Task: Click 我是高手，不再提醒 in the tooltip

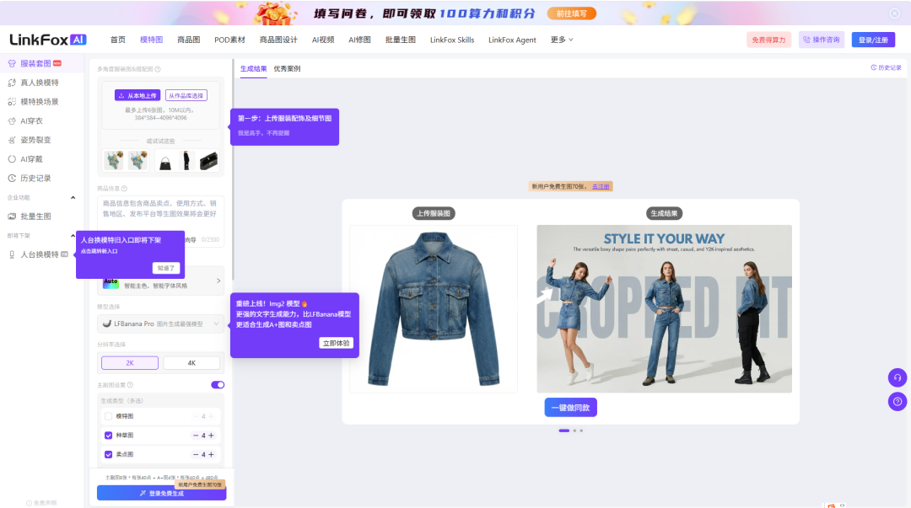Action: point(263,133)
